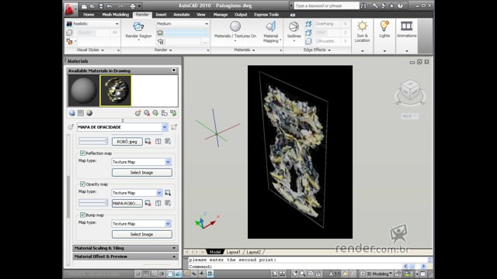Click the Print icon in quick access toolbar
The height and width of the screenshot is (279, 497).
tap(133, 6)
